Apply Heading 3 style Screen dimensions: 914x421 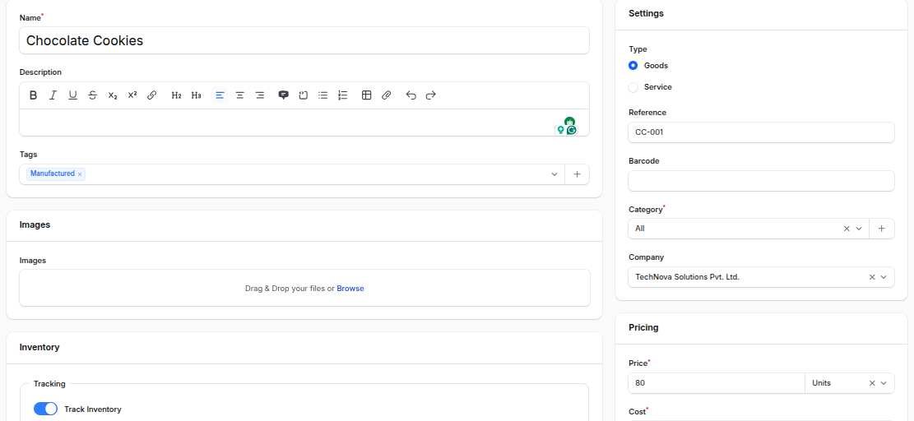pos(197,95)
